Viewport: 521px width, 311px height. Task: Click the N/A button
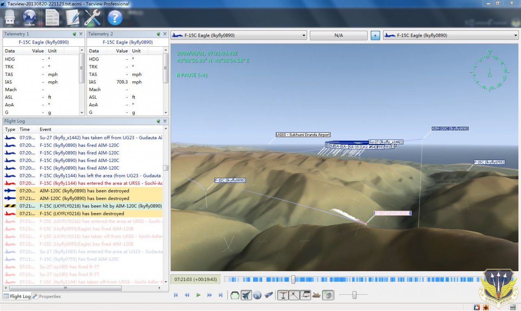coord(339,35)
